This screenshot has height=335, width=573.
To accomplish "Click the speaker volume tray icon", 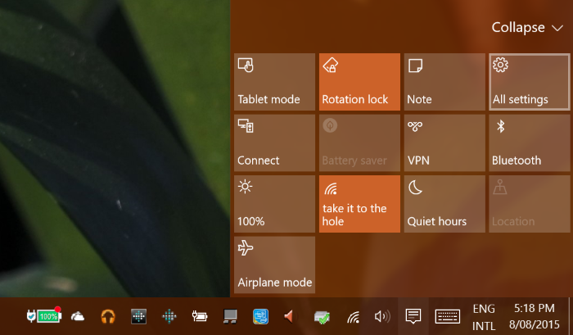I will click(x=382, y=317).
